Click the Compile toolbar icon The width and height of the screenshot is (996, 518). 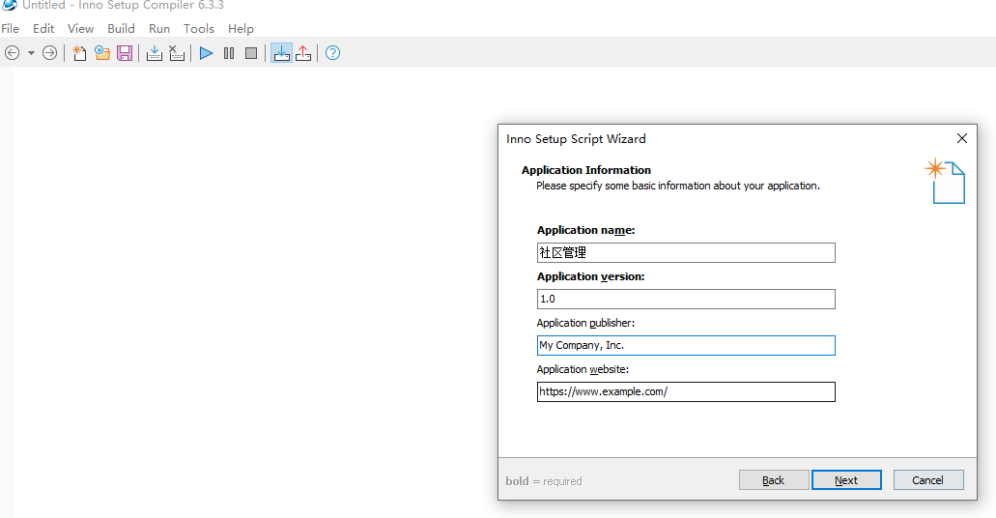click(155, 53)
